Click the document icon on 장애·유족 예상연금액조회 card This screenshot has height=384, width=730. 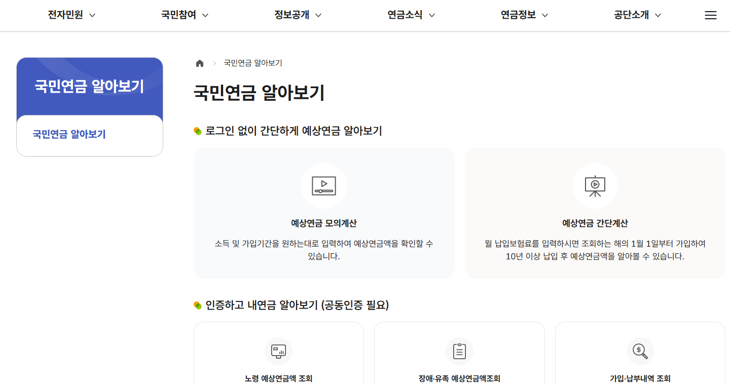(x=459, y=351)
